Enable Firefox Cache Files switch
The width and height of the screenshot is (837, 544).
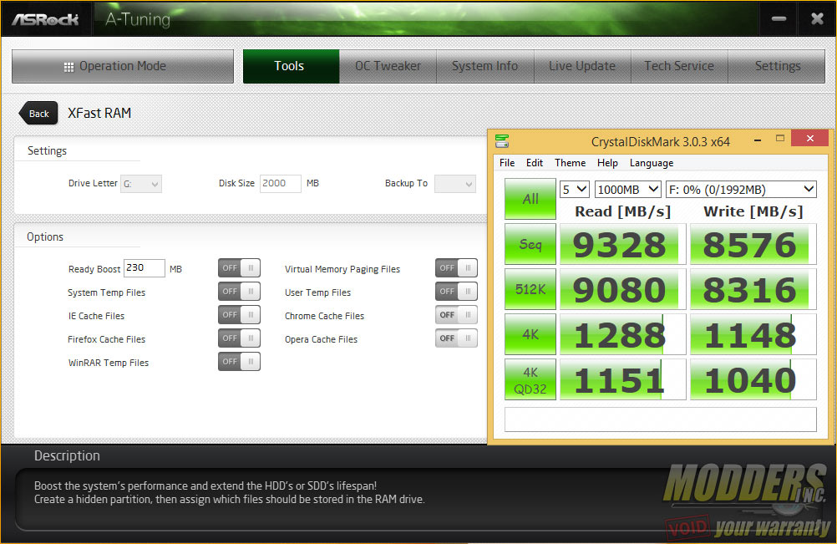coord(239,338)
